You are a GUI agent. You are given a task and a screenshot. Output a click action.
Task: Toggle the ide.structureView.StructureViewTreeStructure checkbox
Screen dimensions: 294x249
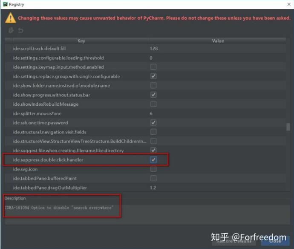(x=153, y=141)
